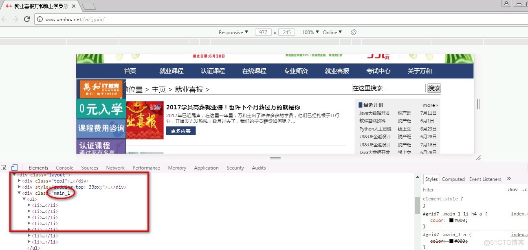Click the 搜索 search button

(x=434, y=88)
